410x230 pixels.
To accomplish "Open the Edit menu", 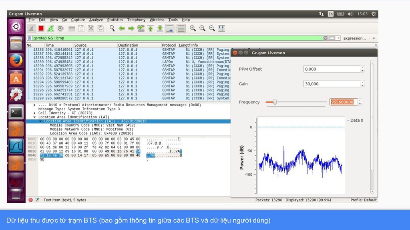I will tap(42, 20).
